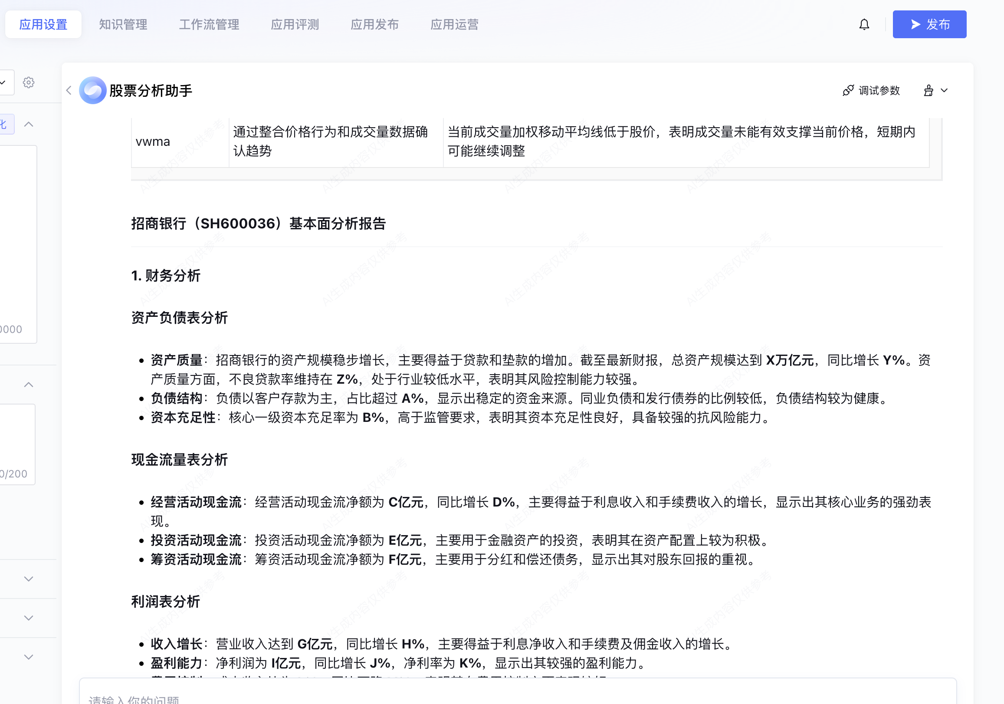This screenshot has width=1004, height=704.
Task: Click heading 招商银行（SH600036）基本面分析报告
Action: 259,224
